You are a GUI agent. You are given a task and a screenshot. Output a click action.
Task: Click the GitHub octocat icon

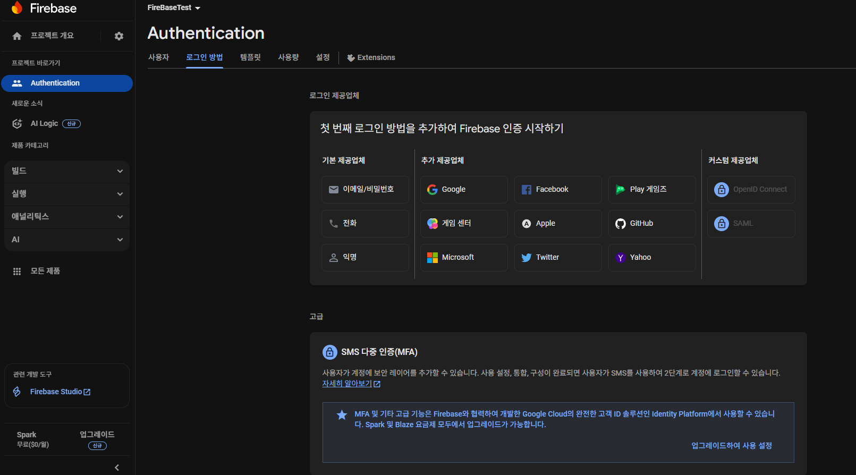point(621,224)
